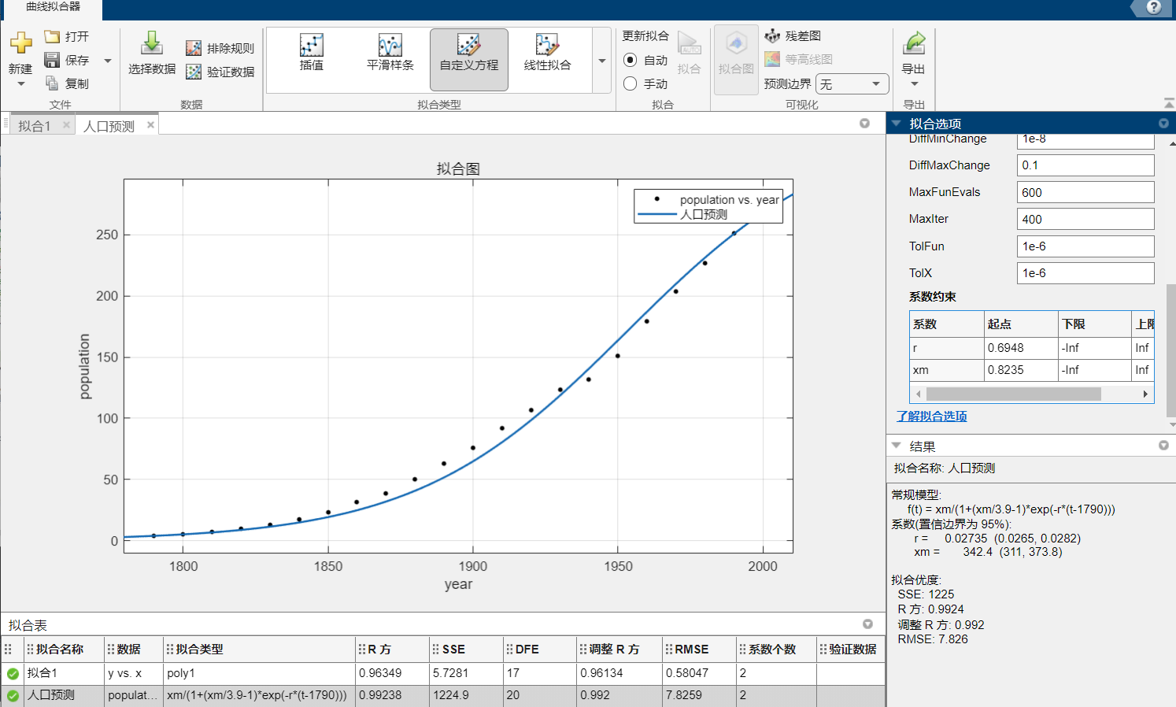1176x707 pixels.
Task: Open the plot panel options menu arrow
Action: point(864,124)
